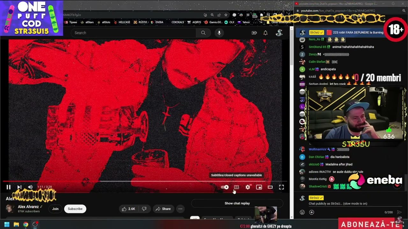This screenshot has width=408, height=229.
Task: Open the allStars bookmark
Action: point(87,22)
